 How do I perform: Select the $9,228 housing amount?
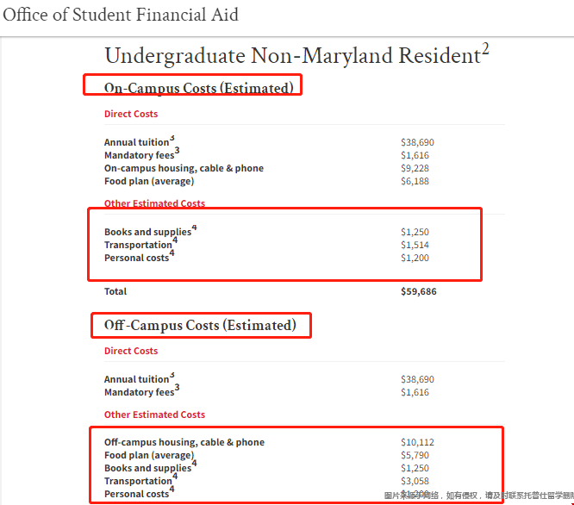415,168
